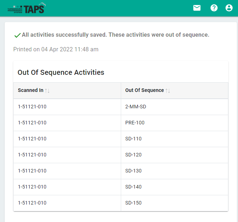Select the SD-130 activity cell
The width and height of the screenshot is (238, 222).
133,171
